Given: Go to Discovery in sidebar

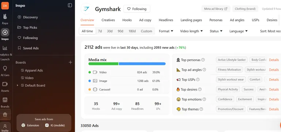Looking at the screenshot, I should click(27, 17).
